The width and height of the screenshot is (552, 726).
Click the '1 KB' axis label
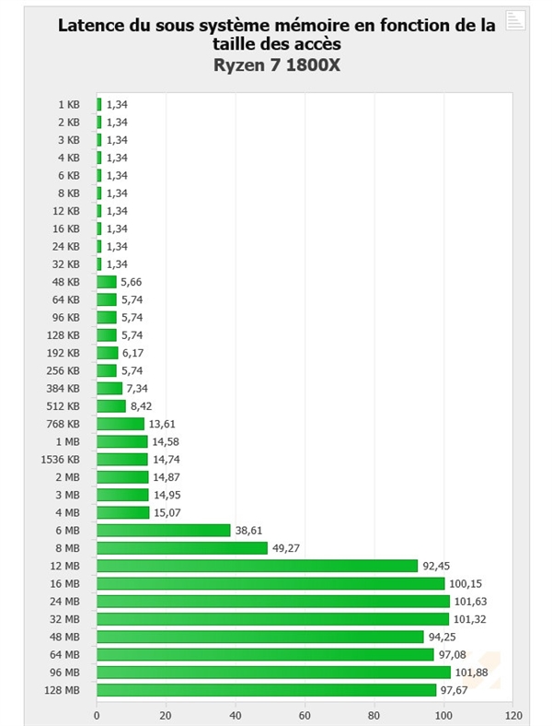tap(68, 104)
